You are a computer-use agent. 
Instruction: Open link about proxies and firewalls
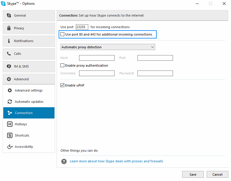(116, 161)
